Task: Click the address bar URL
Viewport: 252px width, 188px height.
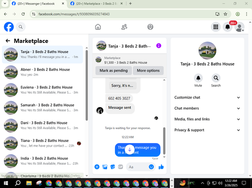Action: pyautogui.click(x=74, y=14)
